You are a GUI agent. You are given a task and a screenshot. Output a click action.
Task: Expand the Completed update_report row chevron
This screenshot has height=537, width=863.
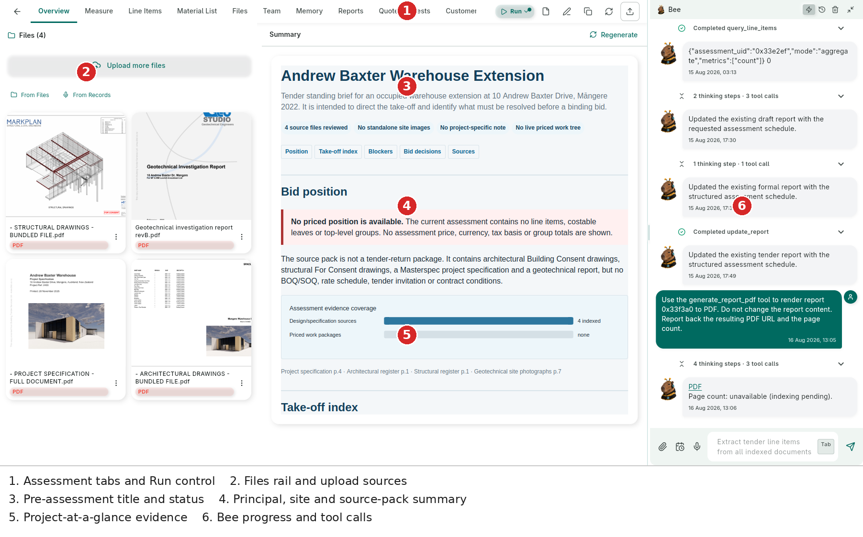tap(841, 232)
